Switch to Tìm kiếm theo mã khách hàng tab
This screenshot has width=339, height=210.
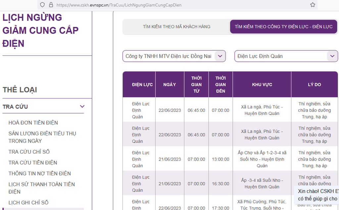pyautogui.click(x=176, y=27)
